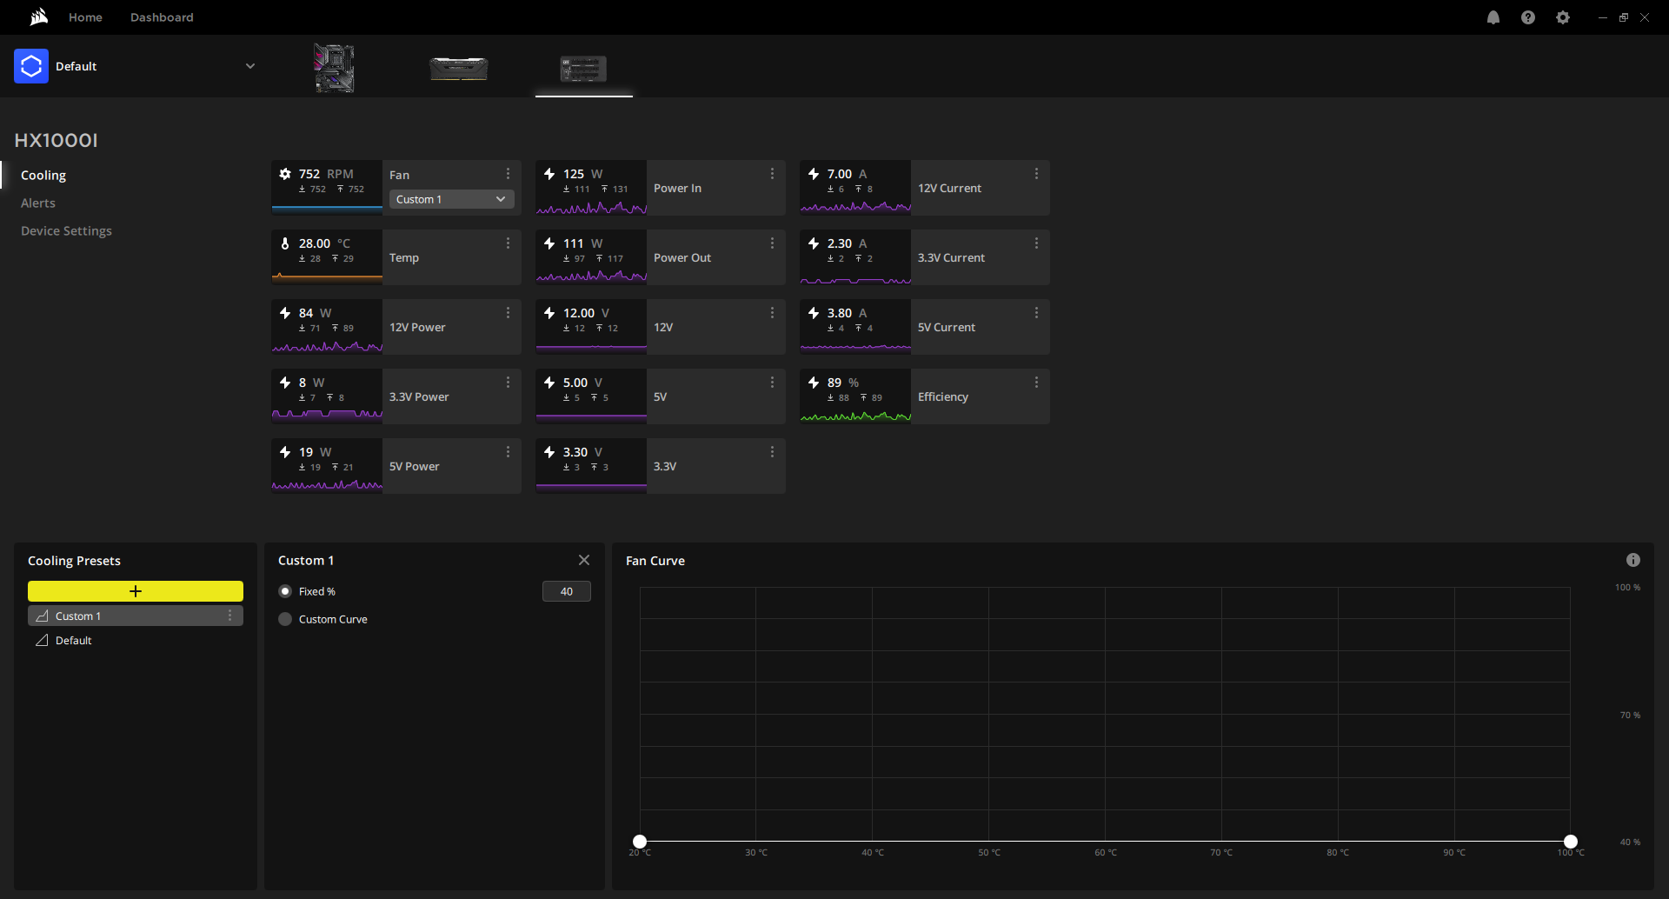
Task: Click the HX1000I device title
Action: (57, 140)
